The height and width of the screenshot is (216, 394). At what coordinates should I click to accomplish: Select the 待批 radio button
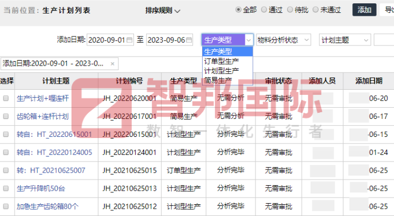click(x=290, y=10)
